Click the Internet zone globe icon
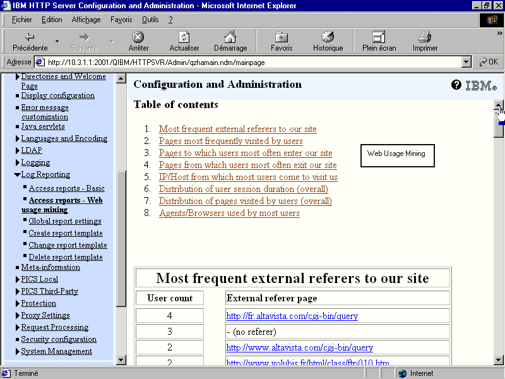The image size is (505, 379). 402,373
